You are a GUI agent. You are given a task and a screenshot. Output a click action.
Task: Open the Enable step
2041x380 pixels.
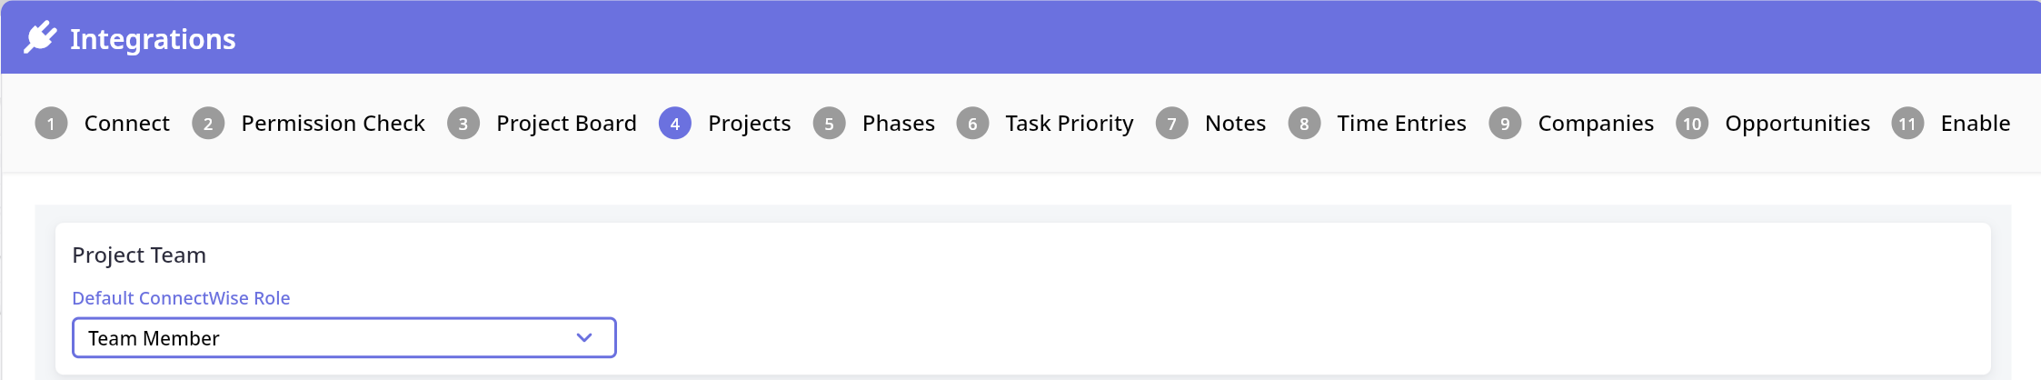1975,124
